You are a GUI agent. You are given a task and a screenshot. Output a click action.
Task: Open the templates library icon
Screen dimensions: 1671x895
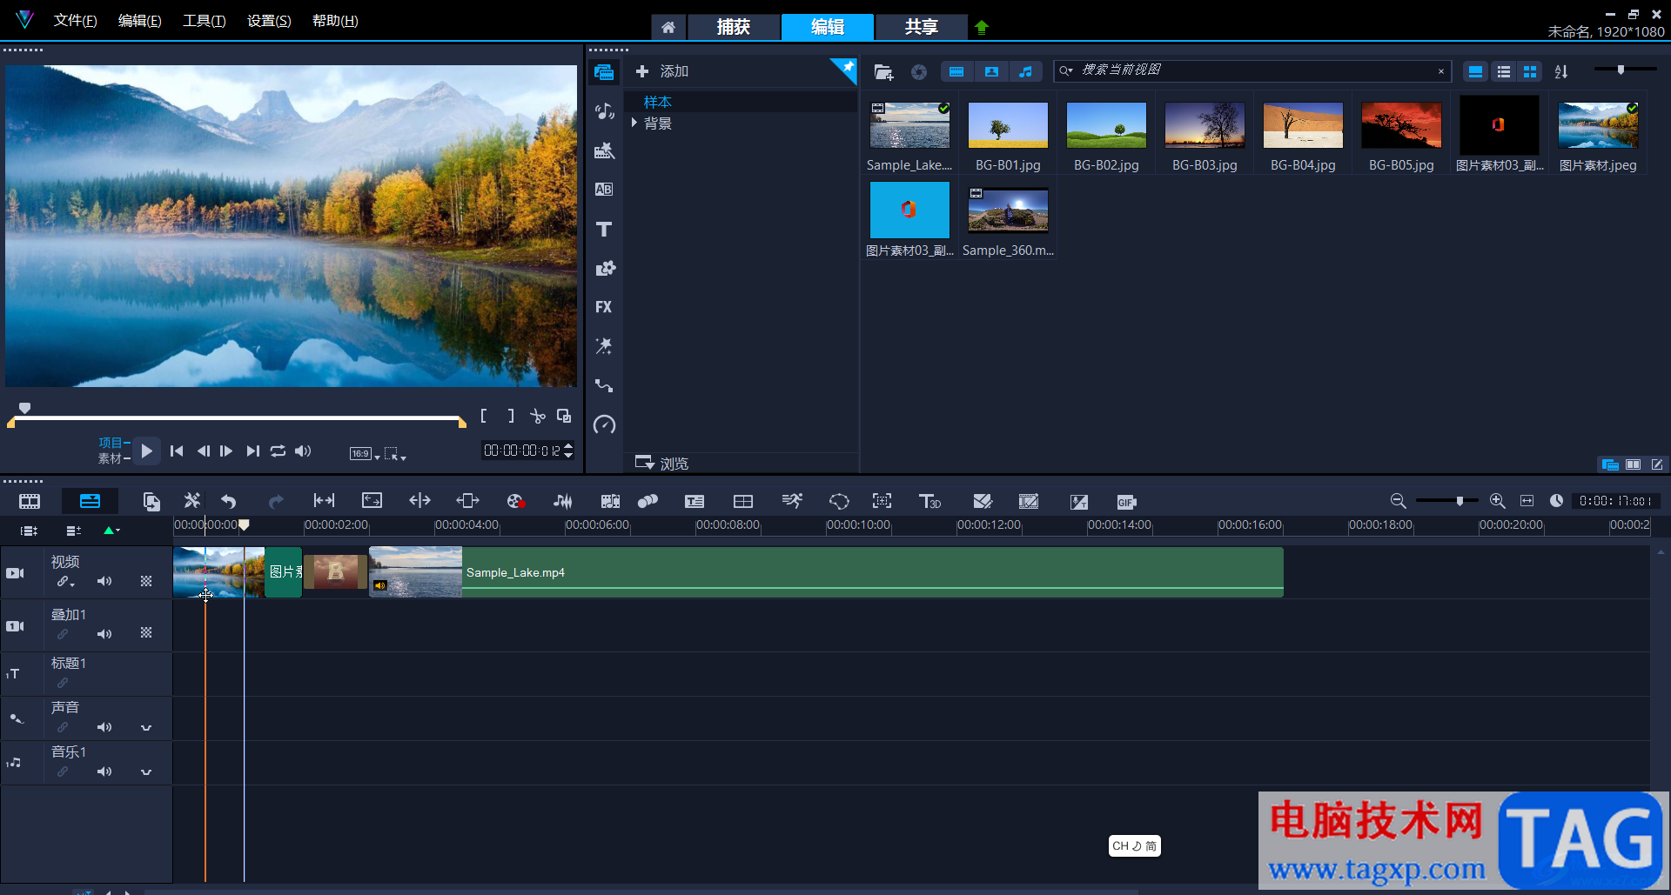[604, 150]
